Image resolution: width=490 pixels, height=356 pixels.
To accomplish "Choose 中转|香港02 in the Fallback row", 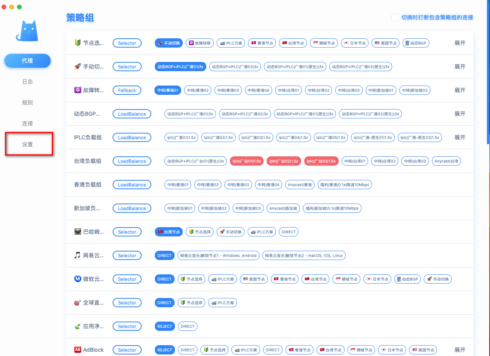I will click(198, 90).
